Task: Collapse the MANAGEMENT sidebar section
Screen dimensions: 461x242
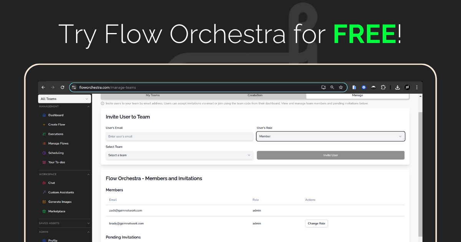Action: pos(88,106)
